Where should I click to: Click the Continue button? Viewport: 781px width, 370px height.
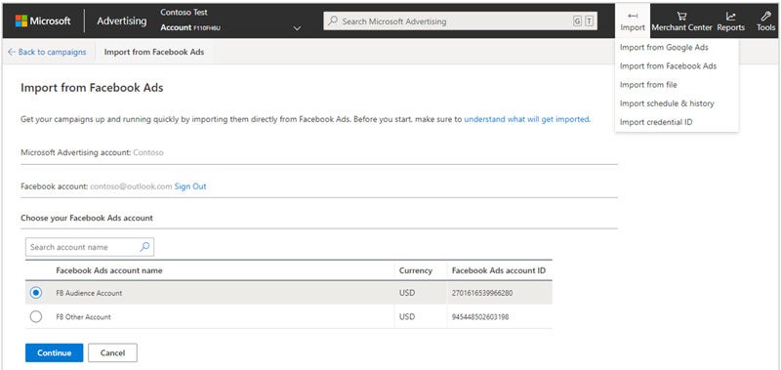(55, 352)
